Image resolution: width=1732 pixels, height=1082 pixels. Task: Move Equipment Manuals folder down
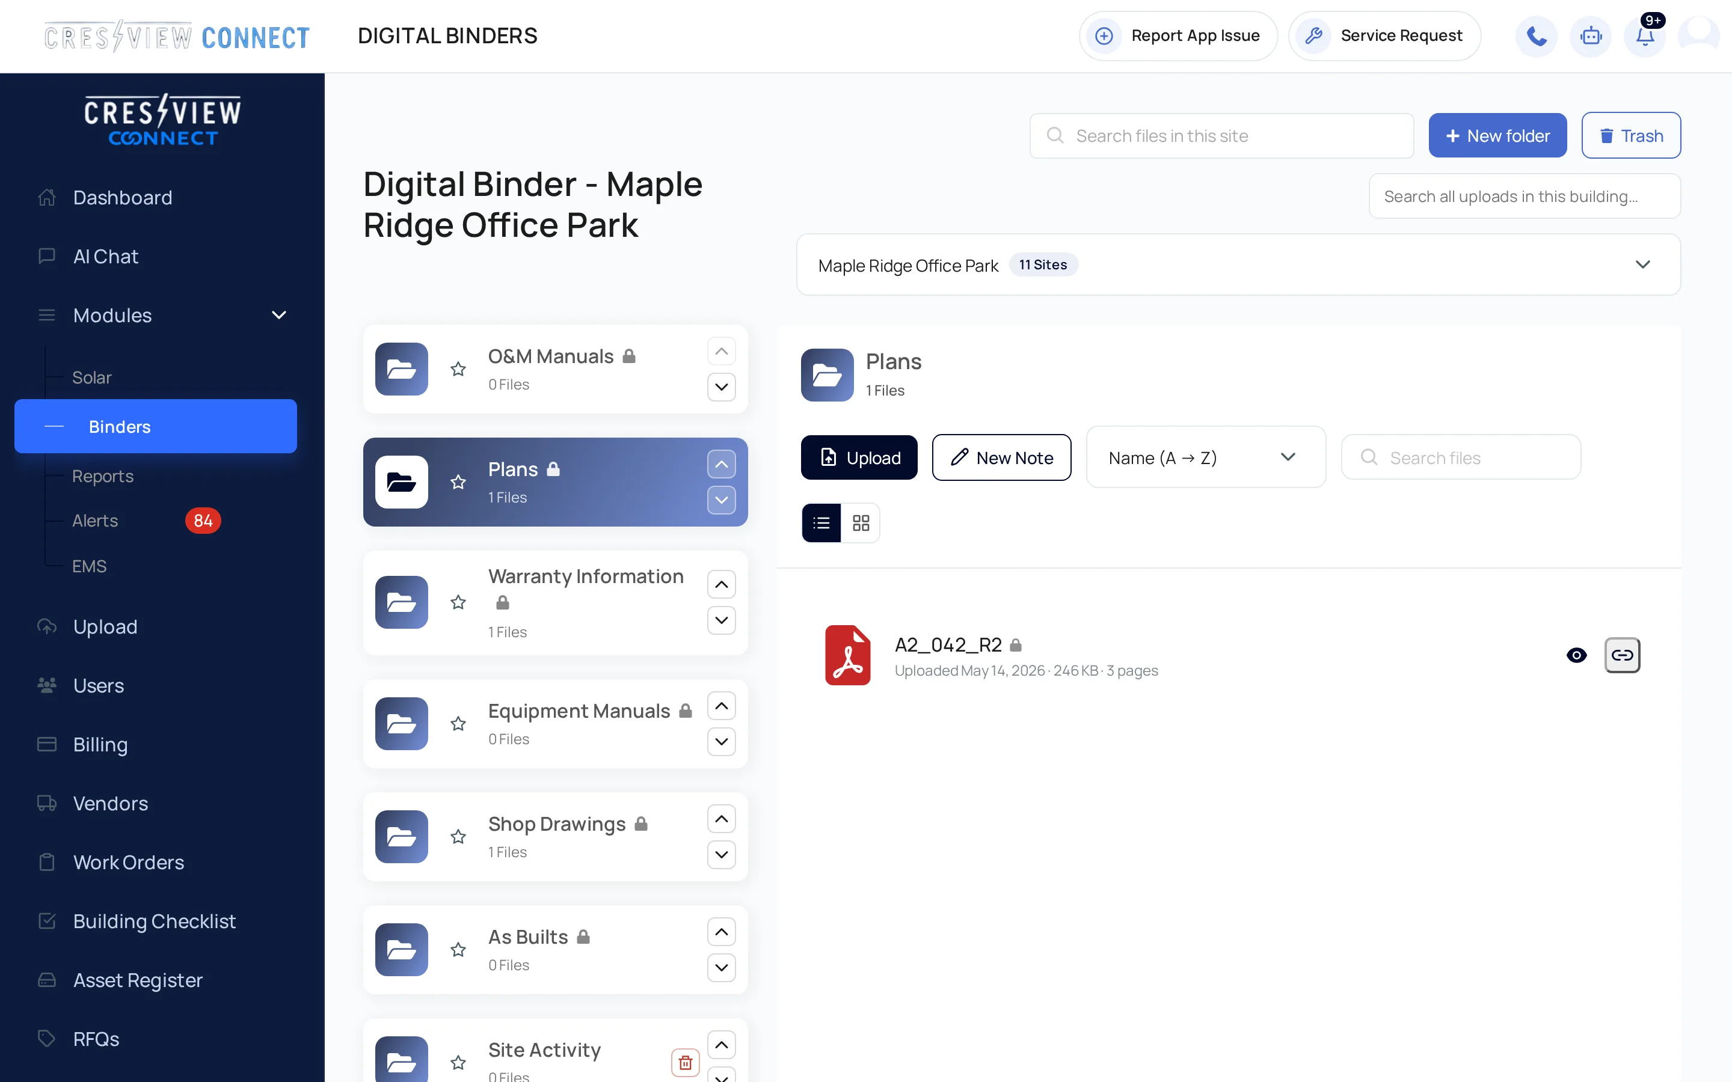(722, 741)
